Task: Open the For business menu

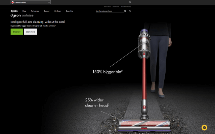Action: [35, 11]
